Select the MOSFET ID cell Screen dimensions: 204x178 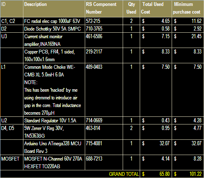click(11, 163)
